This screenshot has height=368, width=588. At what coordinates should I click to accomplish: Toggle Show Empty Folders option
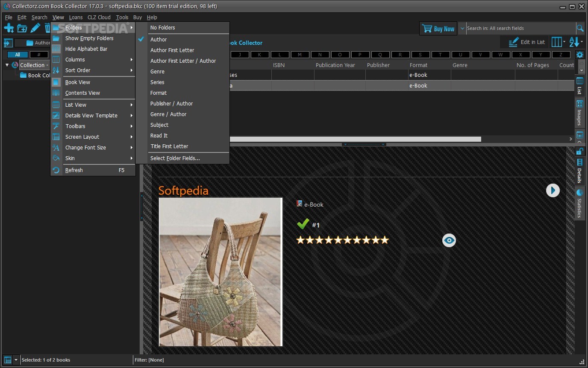click(x=93, y=38)
